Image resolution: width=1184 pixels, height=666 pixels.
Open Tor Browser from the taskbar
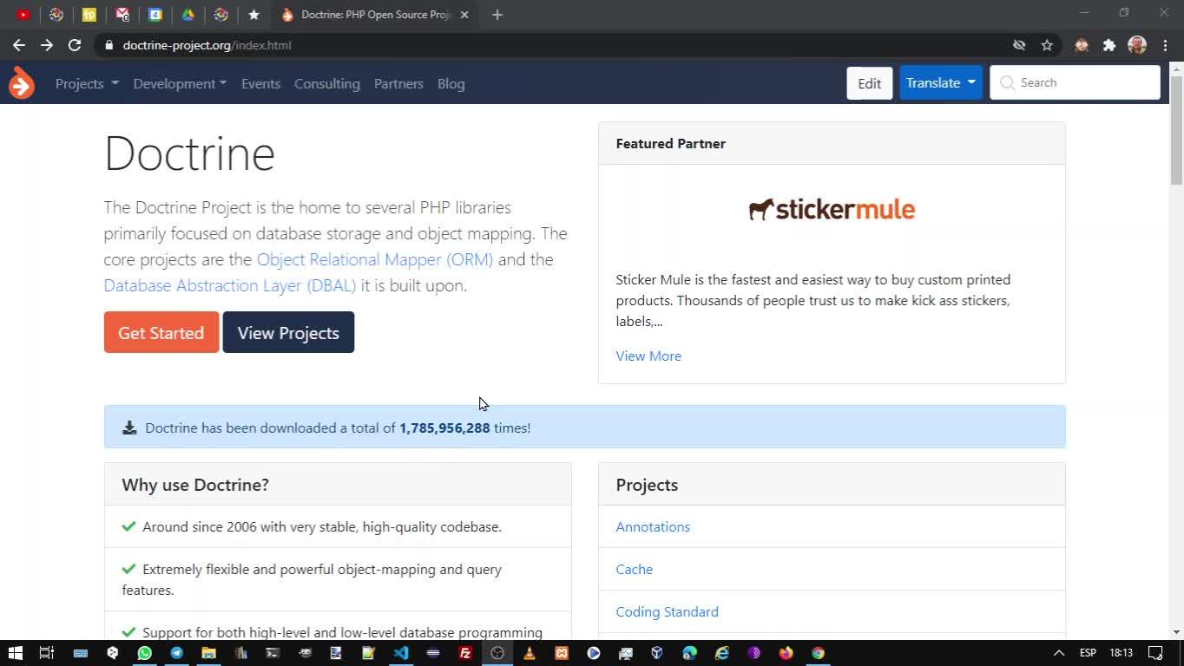click(753, 653)
